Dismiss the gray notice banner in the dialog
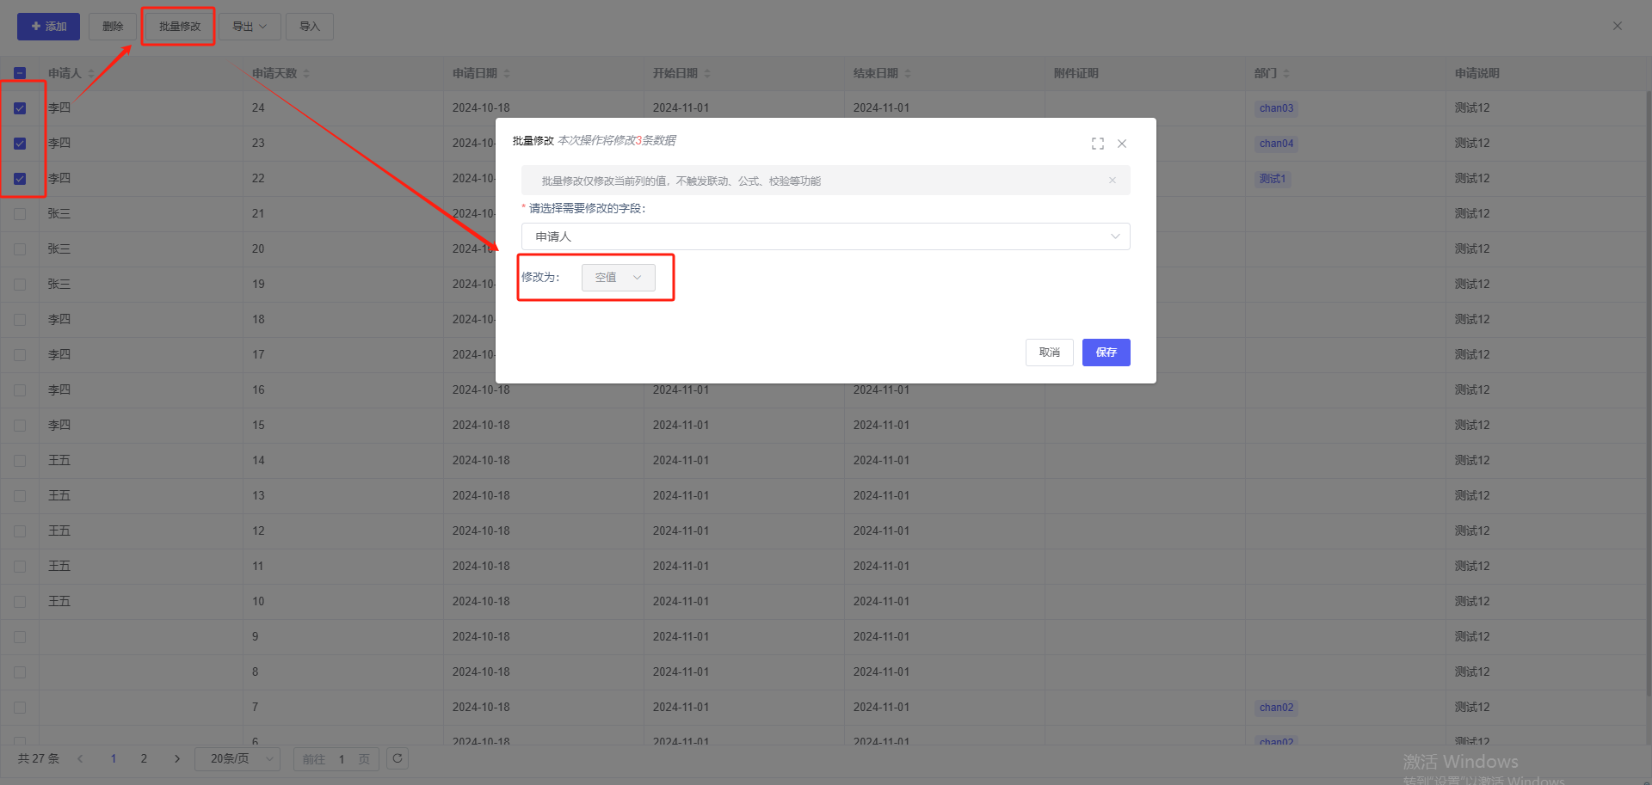 (x=1113, y=181)
